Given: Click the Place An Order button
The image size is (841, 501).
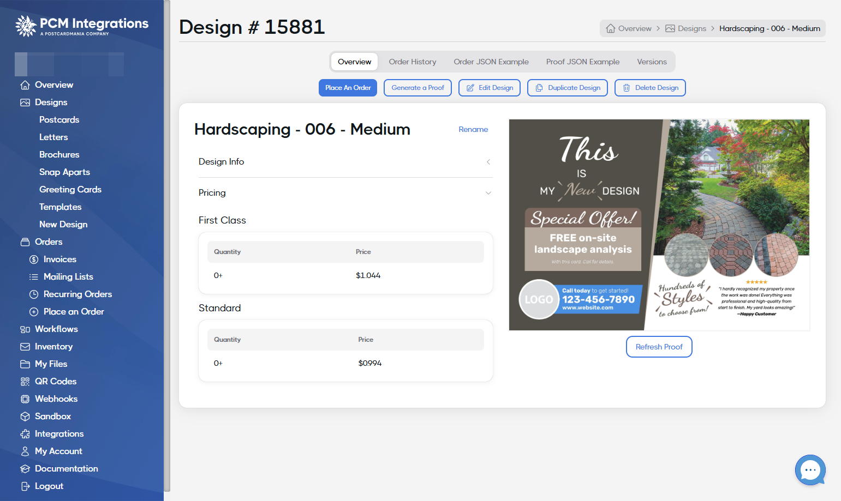Looking at the screenshot, I should [x=348, y=88].
